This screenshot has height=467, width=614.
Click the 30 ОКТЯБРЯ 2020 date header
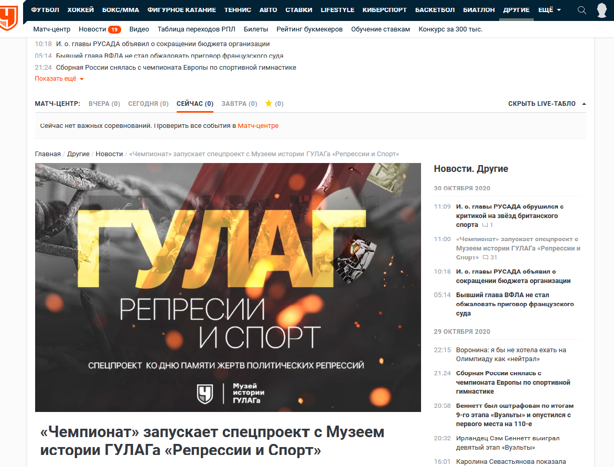pos(461,188)
